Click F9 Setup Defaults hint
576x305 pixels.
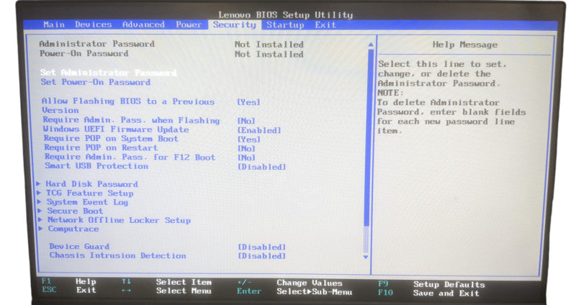[431, 284]
